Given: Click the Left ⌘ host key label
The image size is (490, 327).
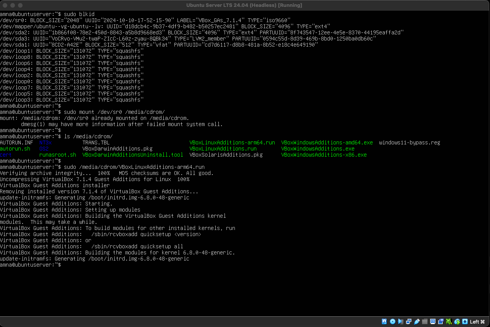Looking at the screenshot, I should (x=477, y=322).
